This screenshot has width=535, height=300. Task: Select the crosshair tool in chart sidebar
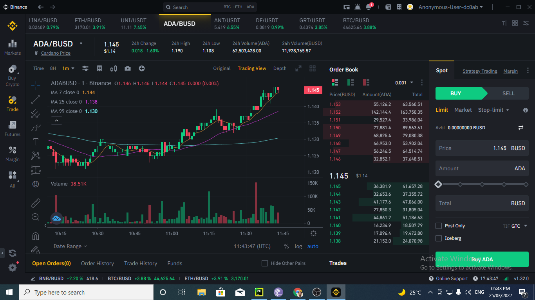pyautogui.click(x=35, y=85)
